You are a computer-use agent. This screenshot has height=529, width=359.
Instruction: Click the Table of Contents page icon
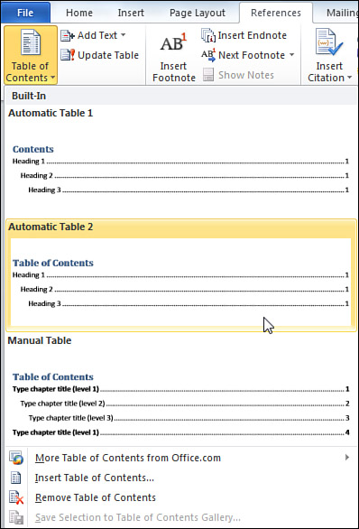point(31,42)
